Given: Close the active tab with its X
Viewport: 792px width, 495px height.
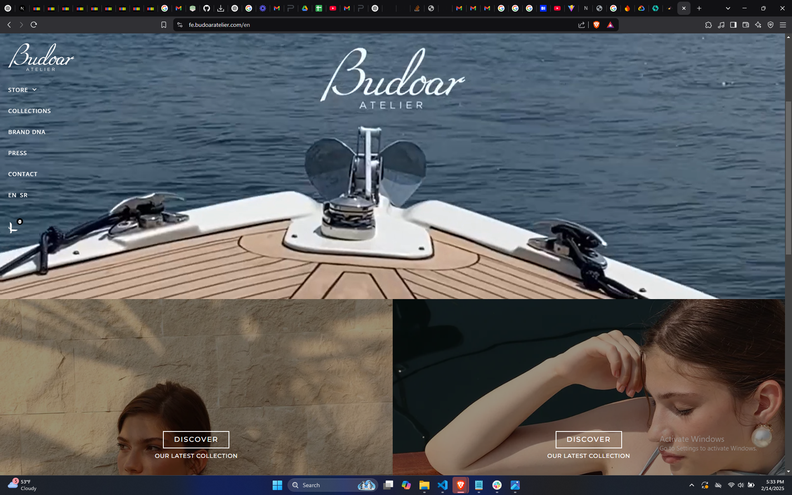Looking at the screenshot, I should 684,8.
